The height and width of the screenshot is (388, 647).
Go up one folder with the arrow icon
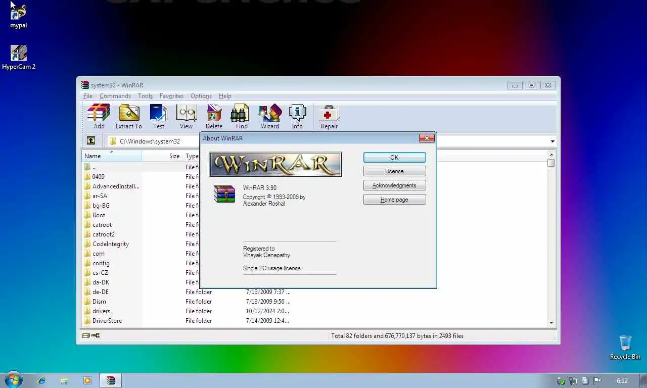click(x=91, y=141)
